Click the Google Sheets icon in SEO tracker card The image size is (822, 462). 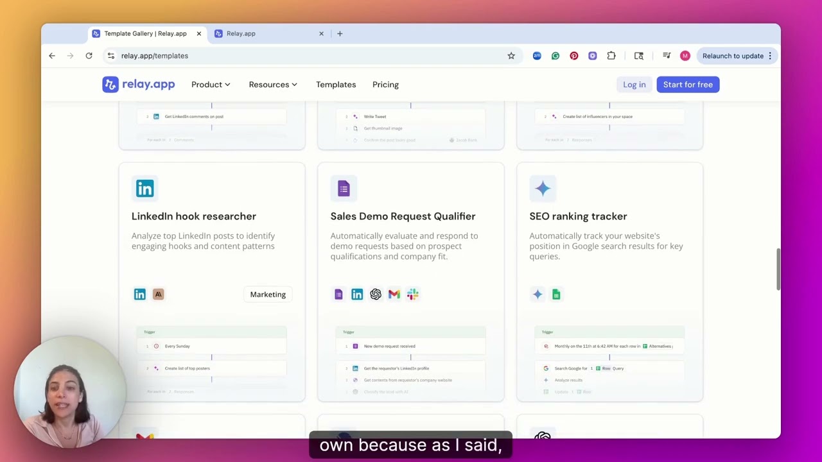click(556, 295)
